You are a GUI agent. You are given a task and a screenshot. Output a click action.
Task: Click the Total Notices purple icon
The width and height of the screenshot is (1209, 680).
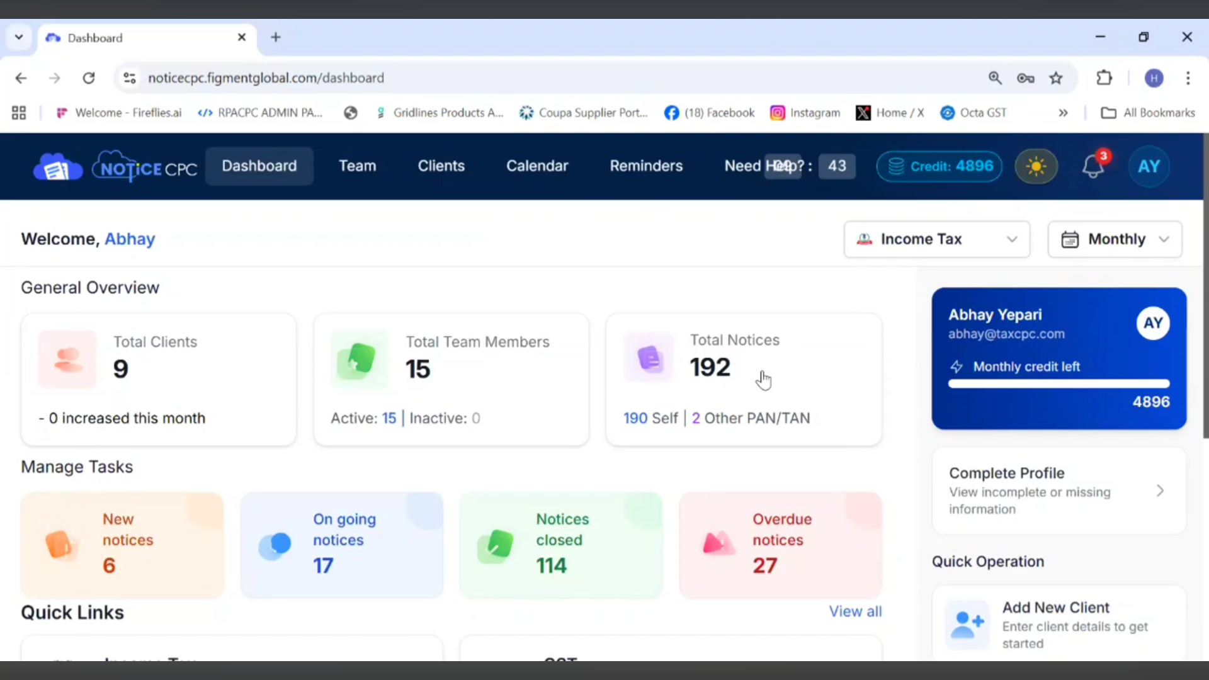[649, 358]
